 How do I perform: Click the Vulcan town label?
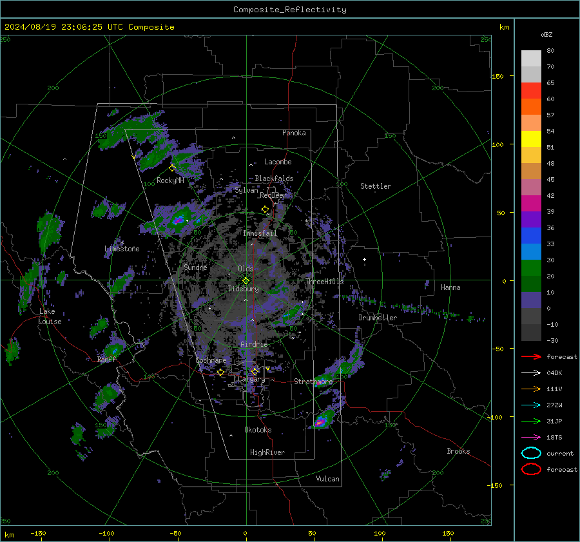tap(327, 479)
